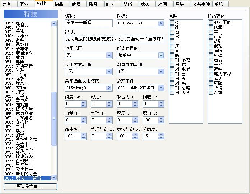Switch to the 职业 tab
The width and height of the screenshot is (250, 194).
(x=26, y=4)
